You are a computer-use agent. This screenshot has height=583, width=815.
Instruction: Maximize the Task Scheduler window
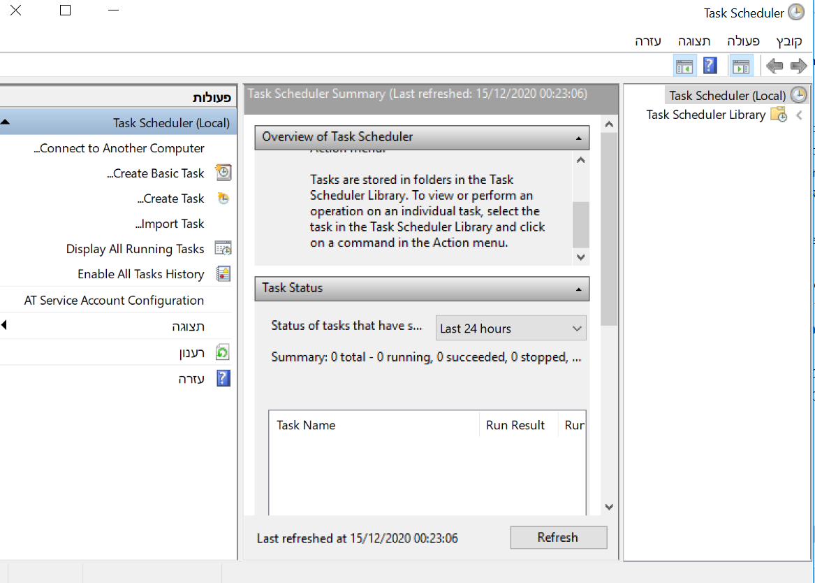point(65,10)
